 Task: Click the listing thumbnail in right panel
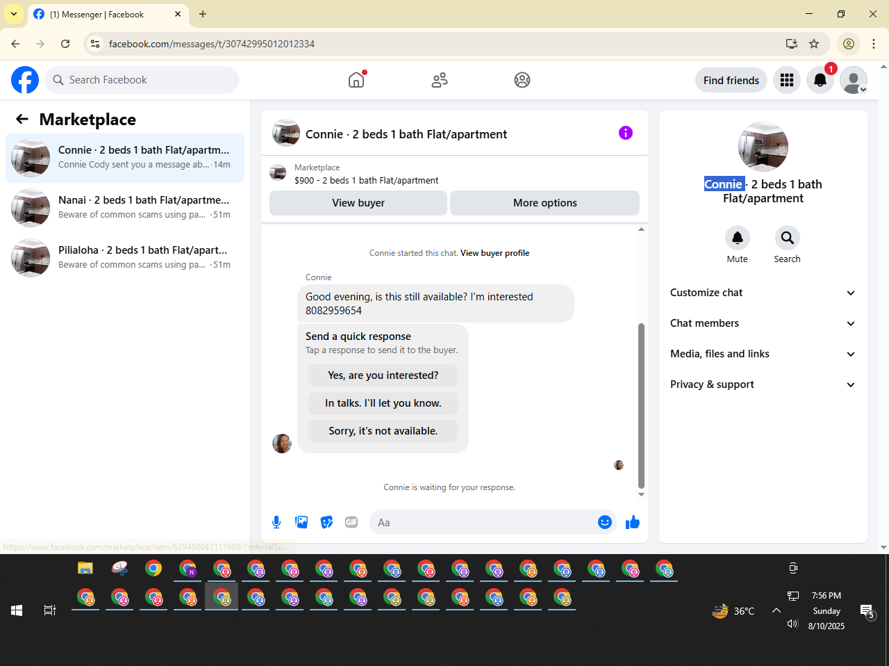763,147
